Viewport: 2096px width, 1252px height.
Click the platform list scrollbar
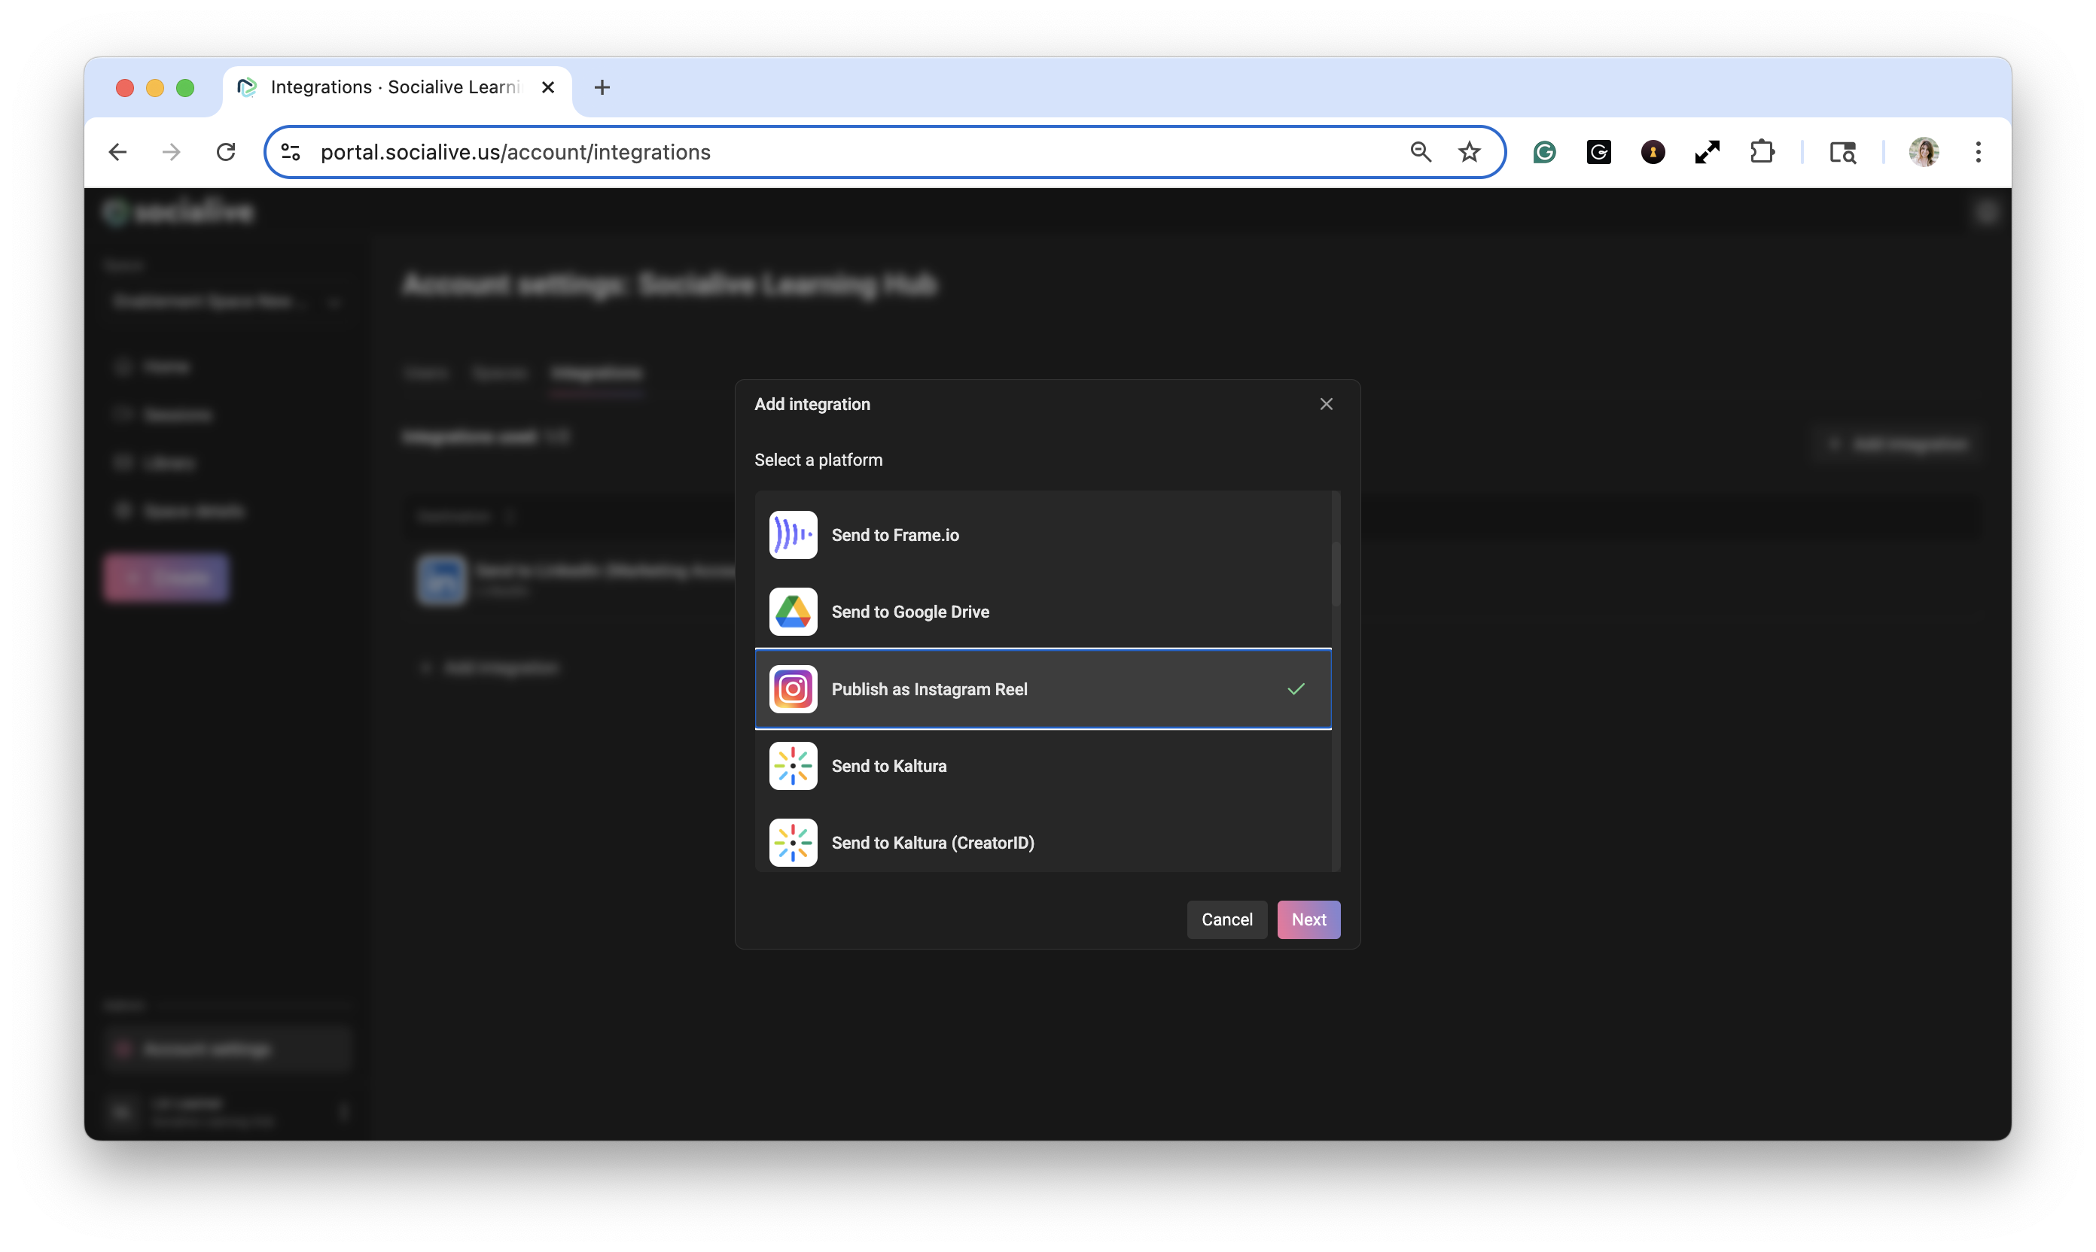click(x=1336, y=573)
